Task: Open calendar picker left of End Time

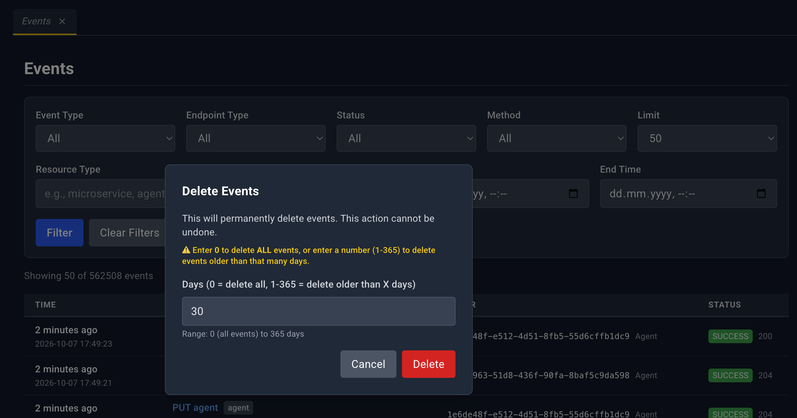Action: [573, 194]
